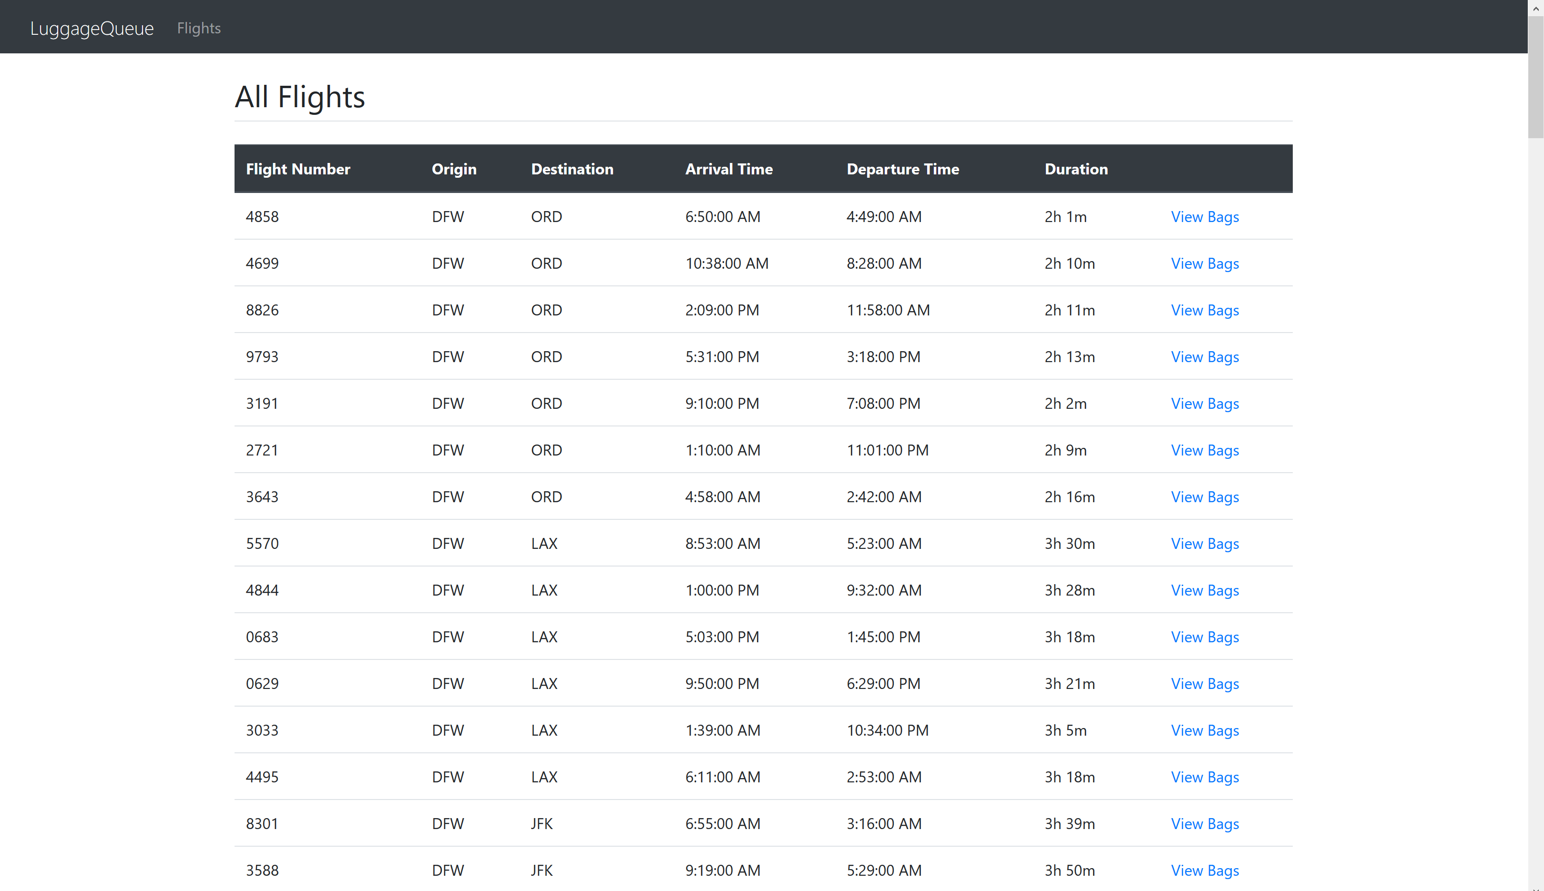Viewport: 1544px width, 891px height.
Task: Open View Bags for flight 4495
Action: pyautogui.click(x=1204, y=777)
